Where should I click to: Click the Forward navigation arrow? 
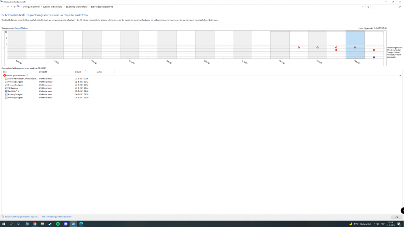[7, 7]
